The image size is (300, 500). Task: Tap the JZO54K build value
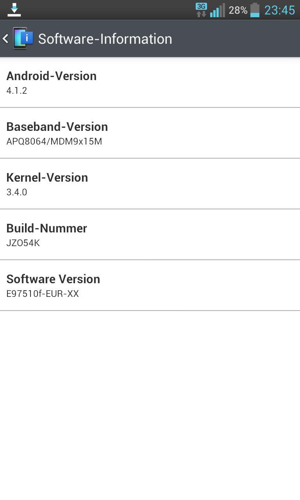pos(23,243)
